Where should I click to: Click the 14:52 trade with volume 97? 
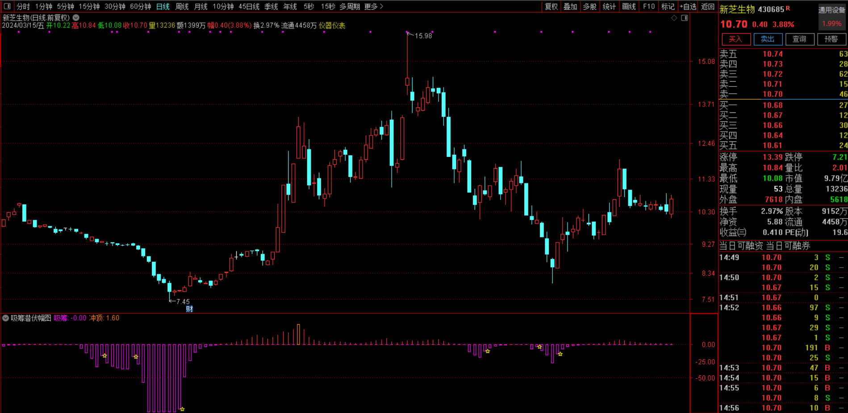[x=783, y=308]
